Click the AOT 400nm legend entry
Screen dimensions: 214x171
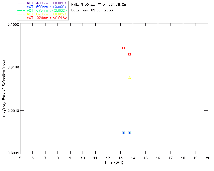pos(42,3)
